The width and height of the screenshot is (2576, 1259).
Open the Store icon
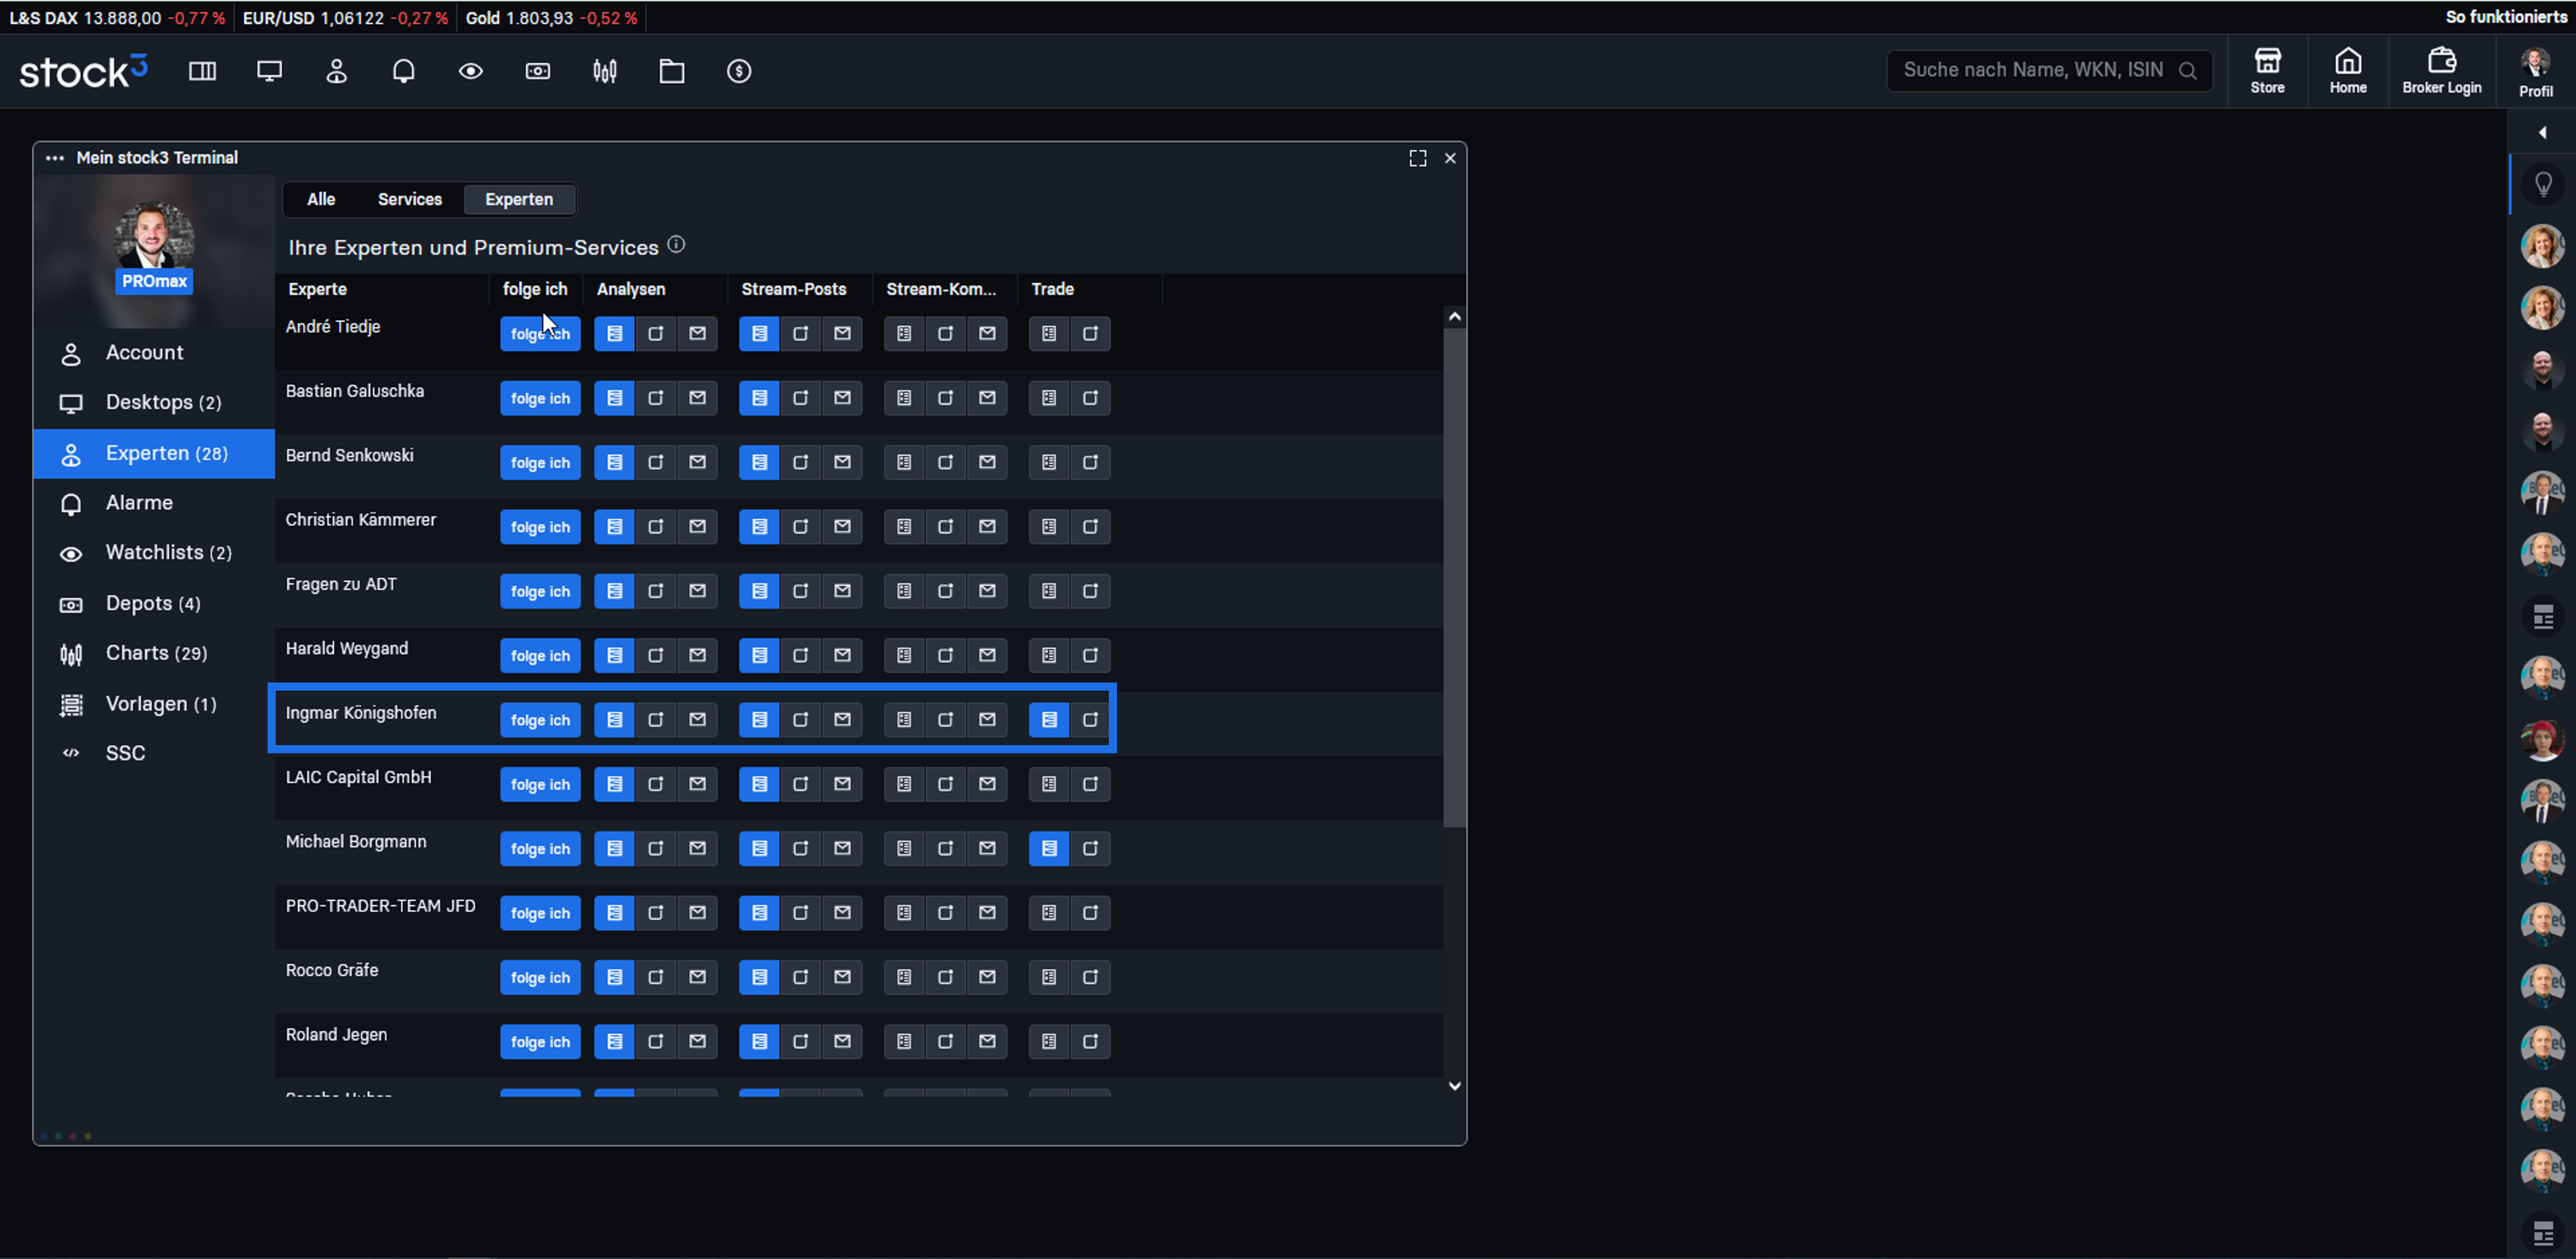click(2267, 70)
